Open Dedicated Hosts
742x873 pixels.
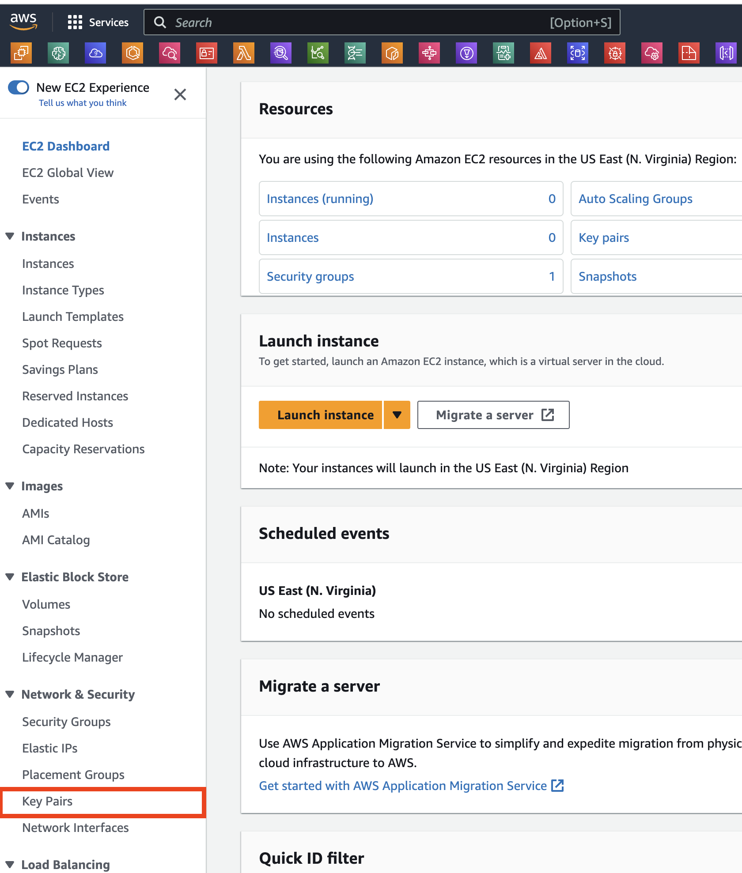(x=68, y=422)
